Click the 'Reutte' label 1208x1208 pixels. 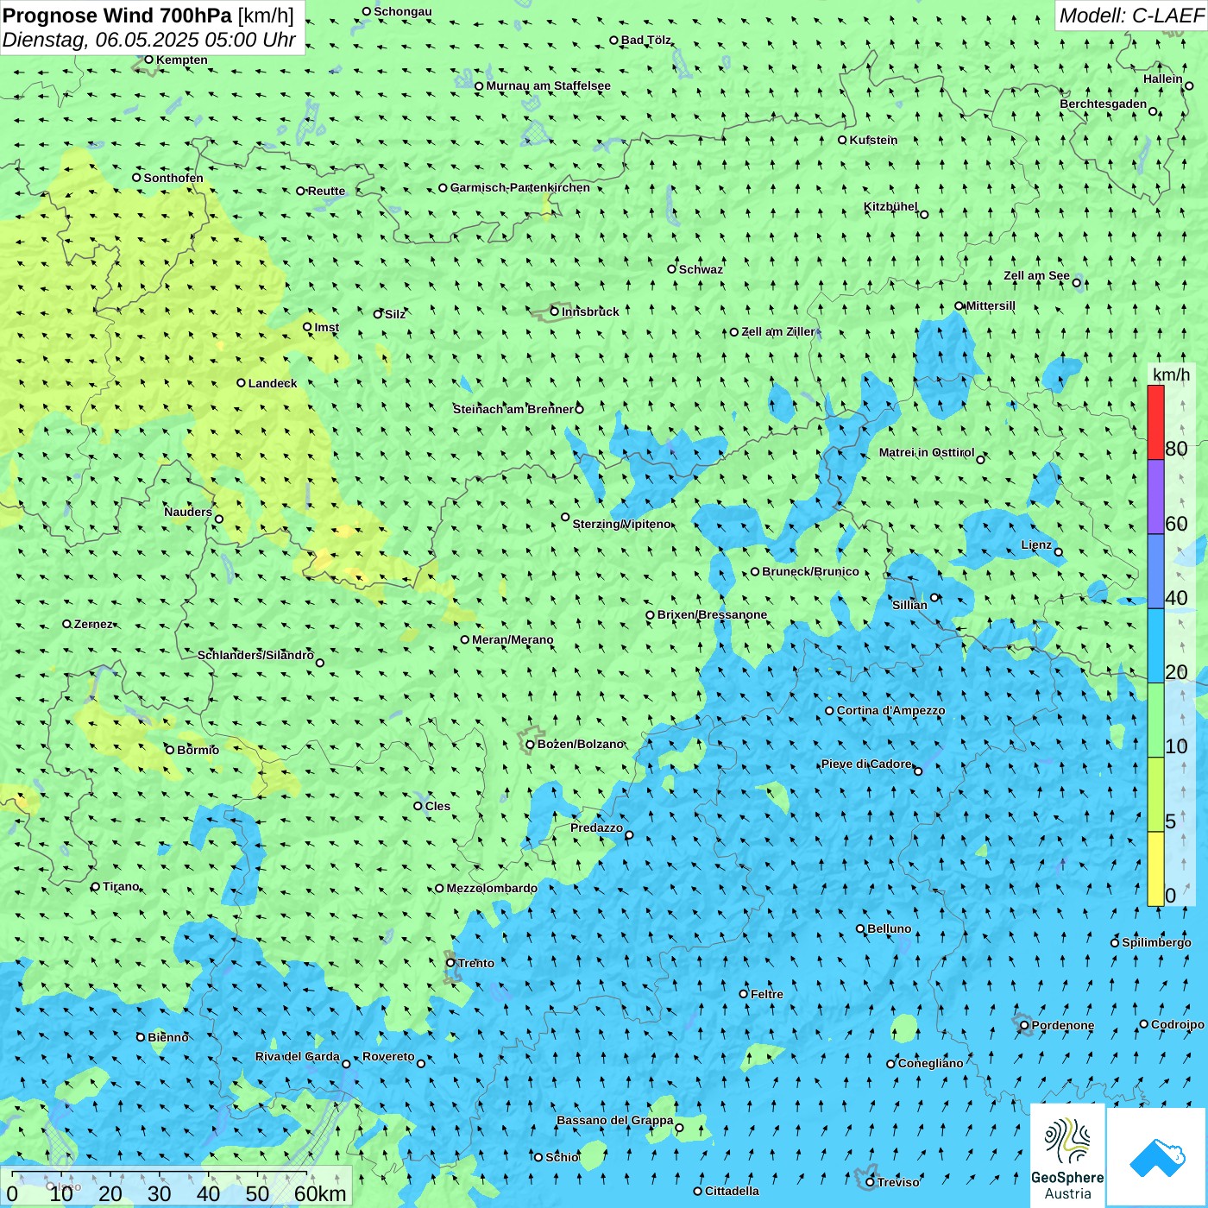tap(326, 191)
